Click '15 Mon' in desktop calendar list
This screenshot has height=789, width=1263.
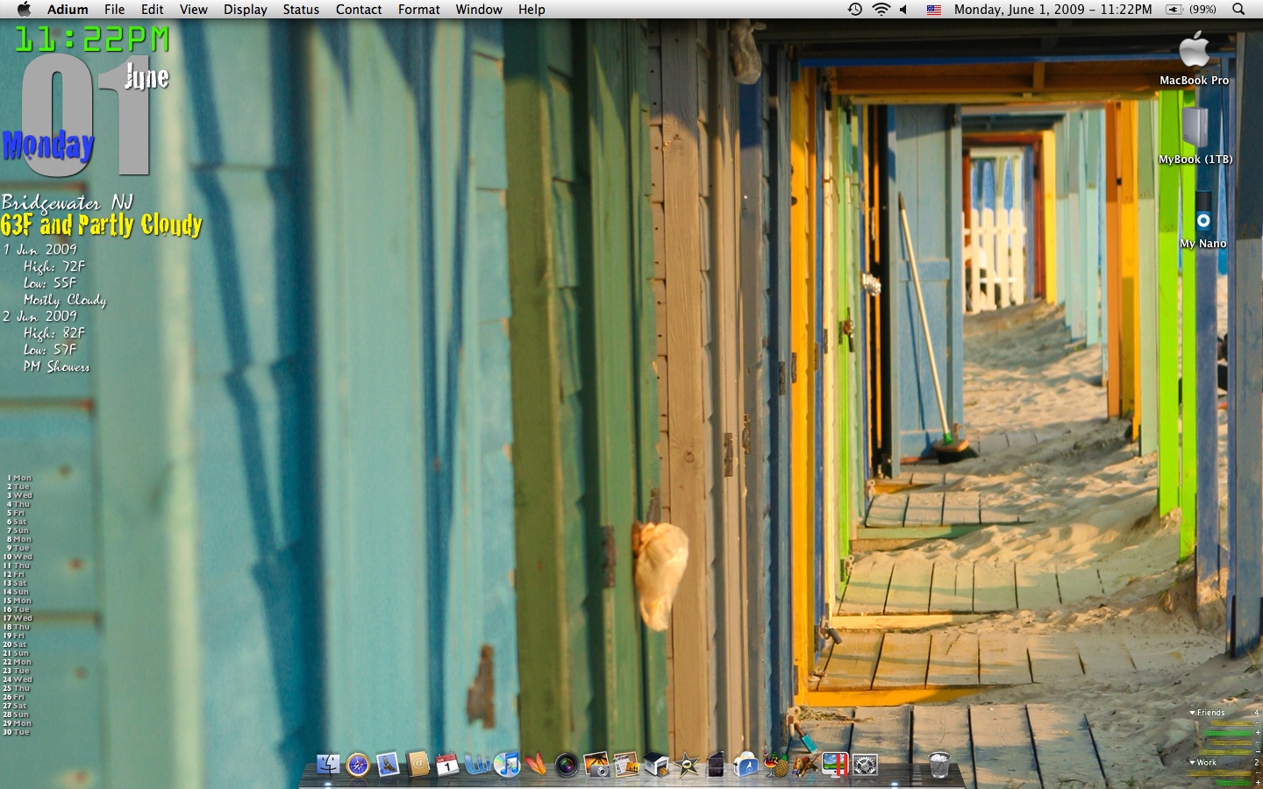coord(17,601)
